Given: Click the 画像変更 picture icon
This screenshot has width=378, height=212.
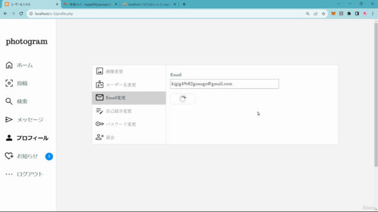Looking at the screenshot, I should [x=100, y=71].
